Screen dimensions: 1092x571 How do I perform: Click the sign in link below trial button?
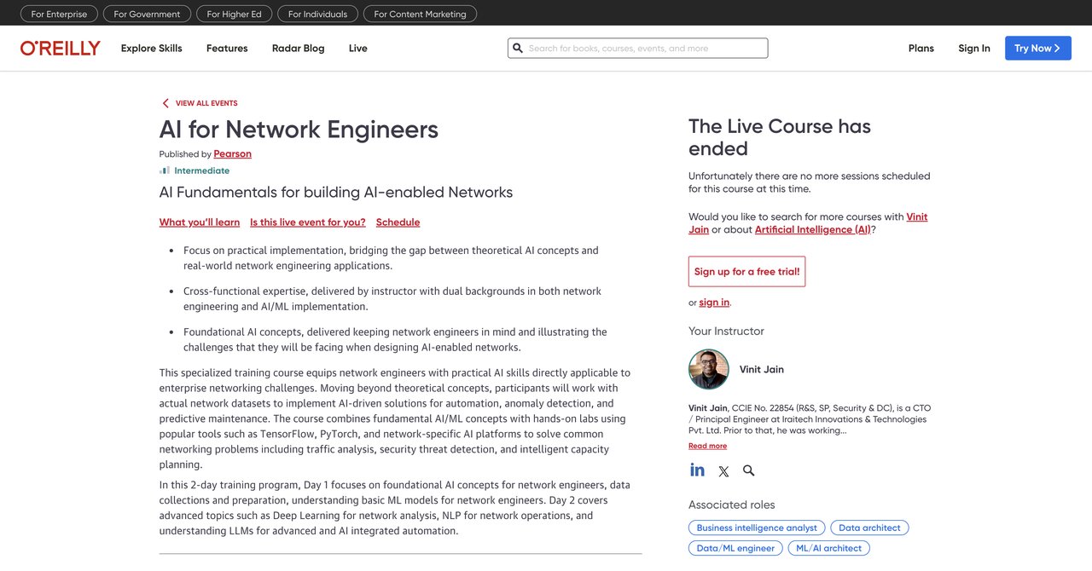point(714,303)
